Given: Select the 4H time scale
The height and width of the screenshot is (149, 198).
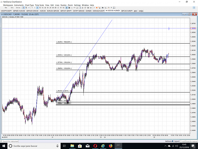Looking at the screenshot, I should [x=53, y=8].
